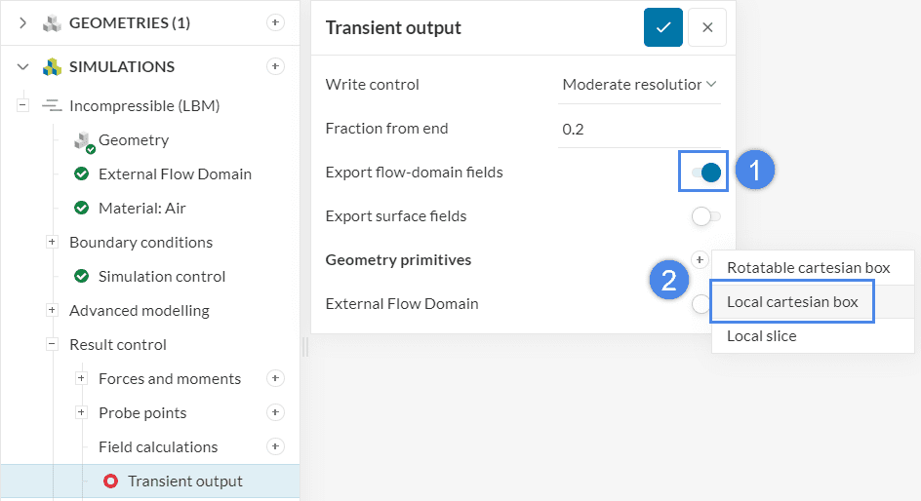Screen dimensions: 921x501
Task: Pick Local cartesian box menu entry
Action: pos(792,301)
